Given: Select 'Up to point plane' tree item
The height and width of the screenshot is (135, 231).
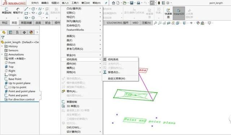Looking at the screenshot, I should 18,83.
